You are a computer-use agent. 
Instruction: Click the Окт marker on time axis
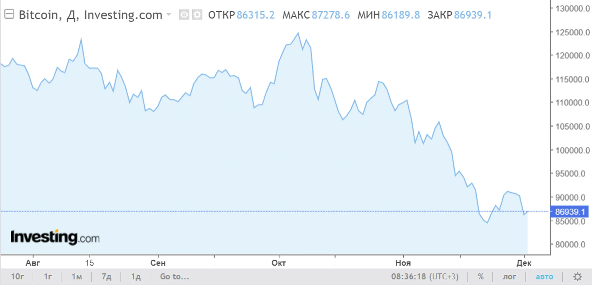click(x=278, y=263)
